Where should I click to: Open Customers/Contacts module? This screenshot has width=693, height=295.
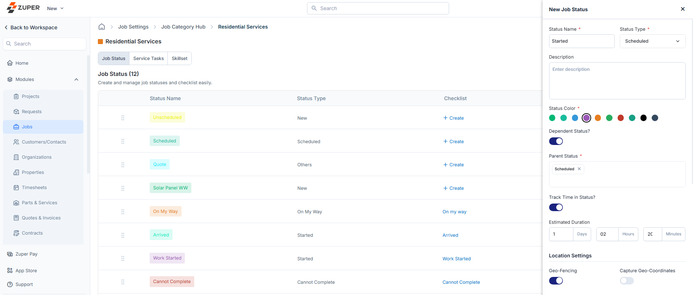[43, 142]
